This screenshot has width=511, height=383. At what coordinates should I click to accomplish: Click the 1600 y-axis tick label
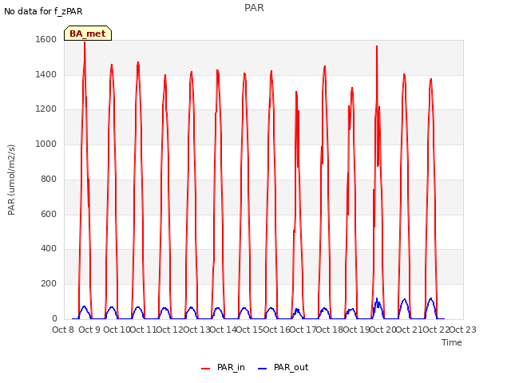[46, 39]
